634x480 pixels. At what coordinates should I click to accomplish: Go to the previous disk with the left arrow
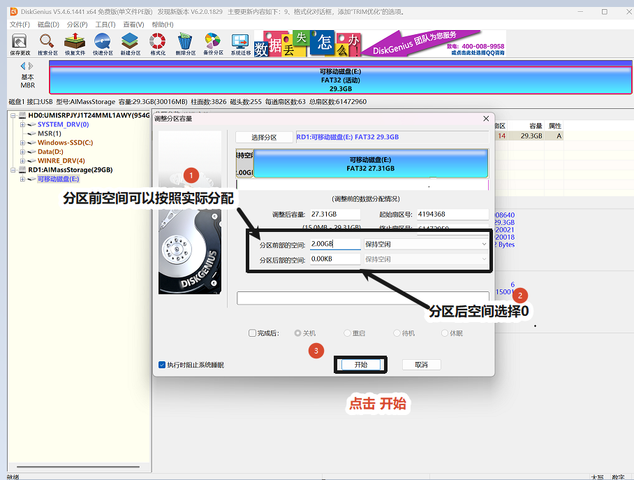click(23, 66)
